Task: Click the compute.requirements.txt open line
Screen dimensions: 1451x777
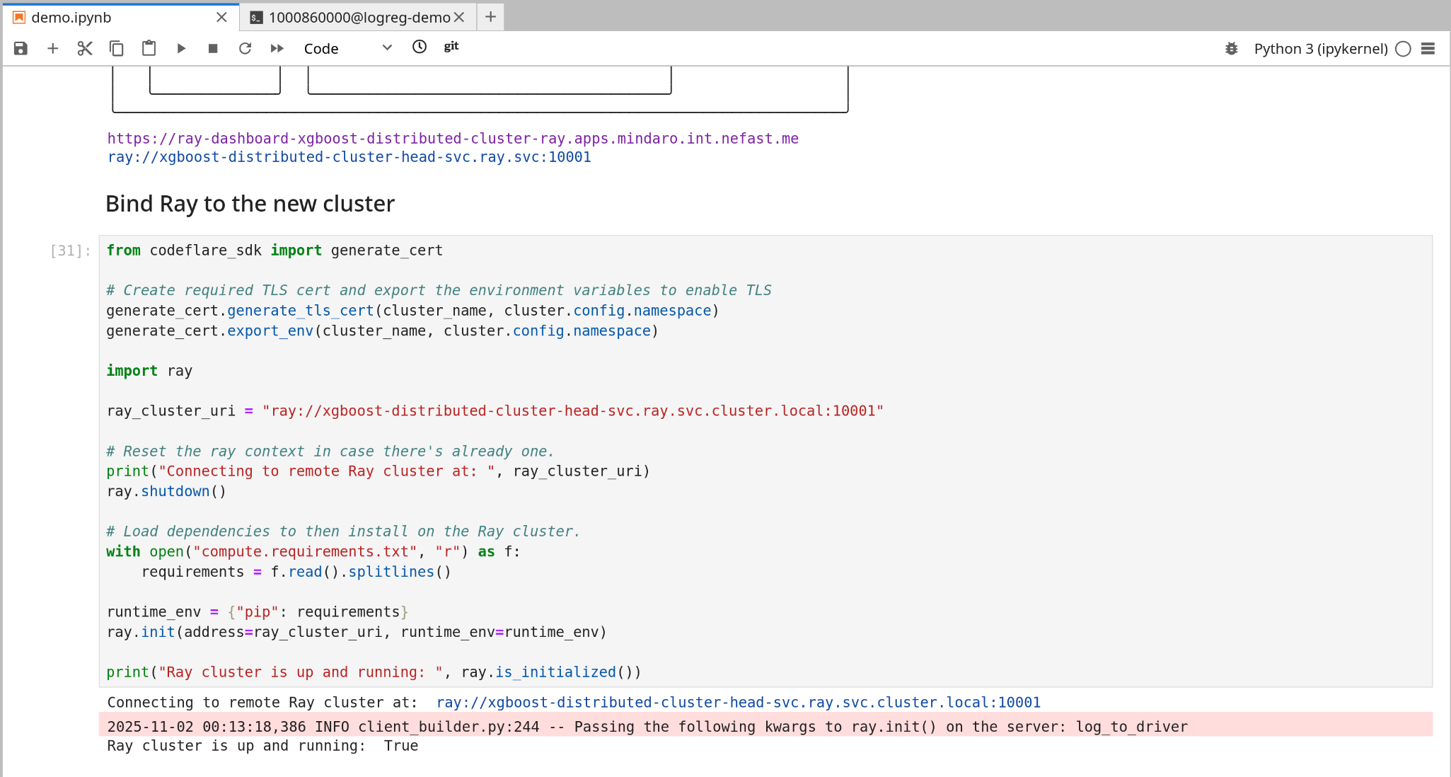Action: (x=313, y=551)
